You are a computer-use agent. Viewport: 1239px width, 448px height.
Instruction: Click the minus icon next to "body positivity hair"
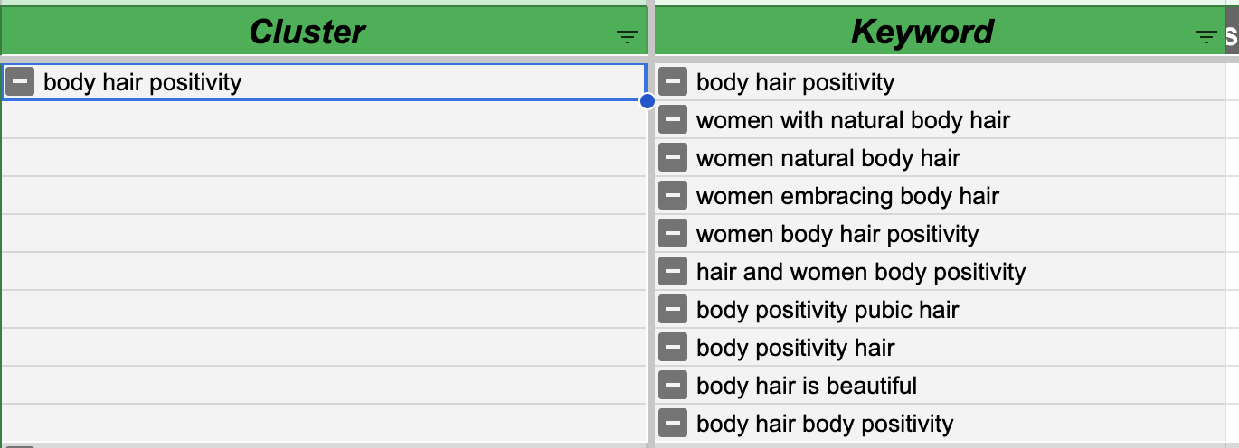pos(672,348)
